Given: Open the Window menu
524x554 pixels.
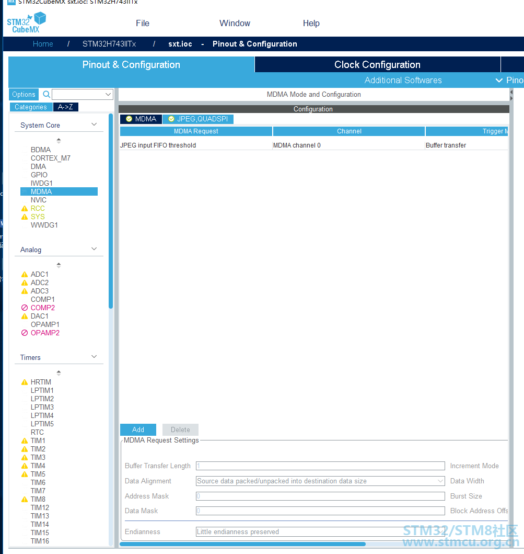Looking at the screenshot, I should pos(235,24).
